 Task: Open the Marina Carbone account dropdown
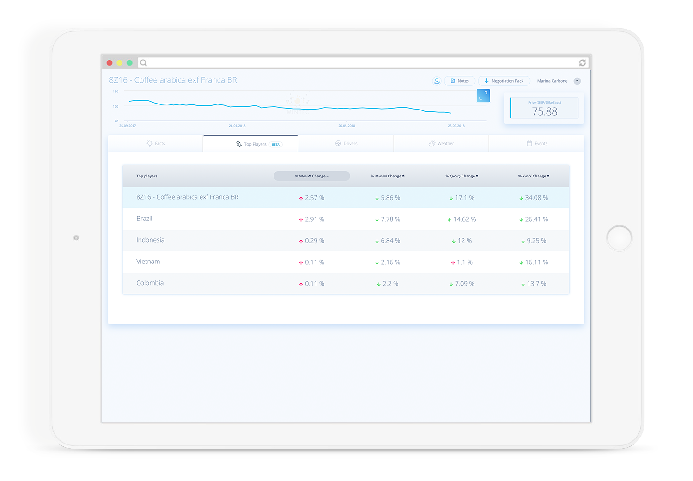tap(577, 81)
